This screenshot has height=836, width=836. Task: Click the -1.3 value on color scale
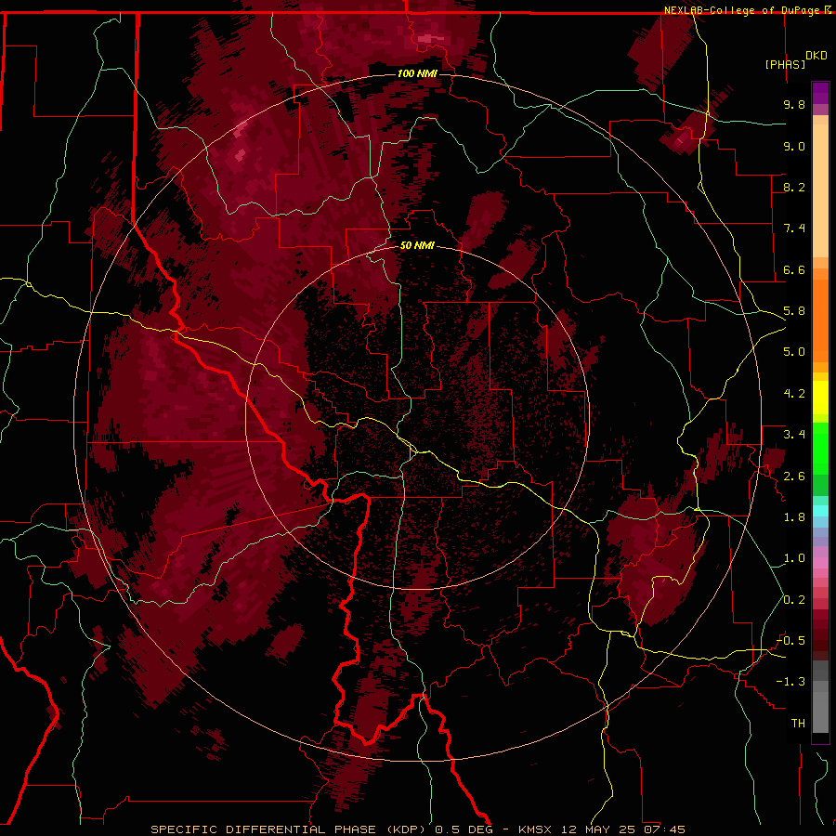click(x=790, y=682)
